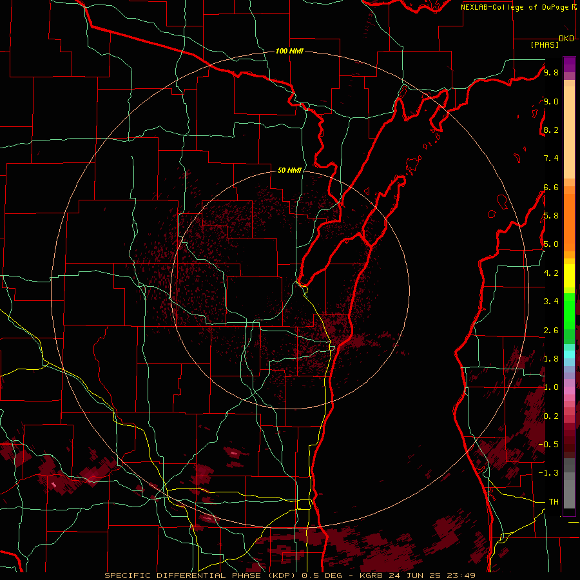Image resolution: width=580 pixels, height=580 pixels.
Task: Click the -0.5 legend value
Action: pos(548,444)
